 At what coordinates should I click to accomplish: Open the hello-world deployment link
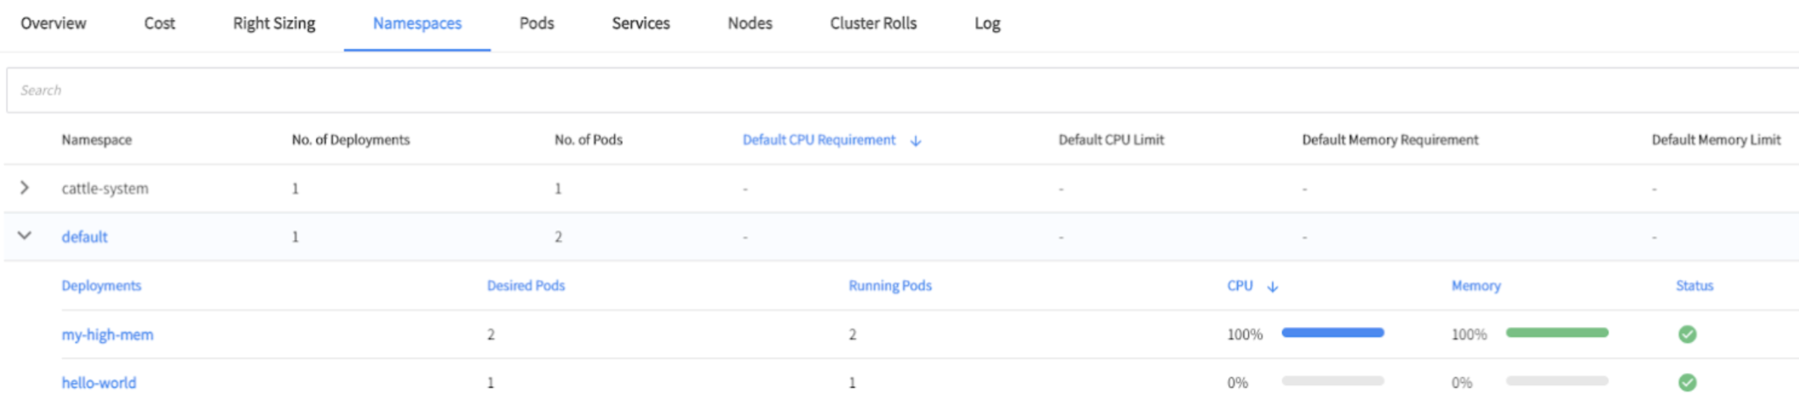99,383
